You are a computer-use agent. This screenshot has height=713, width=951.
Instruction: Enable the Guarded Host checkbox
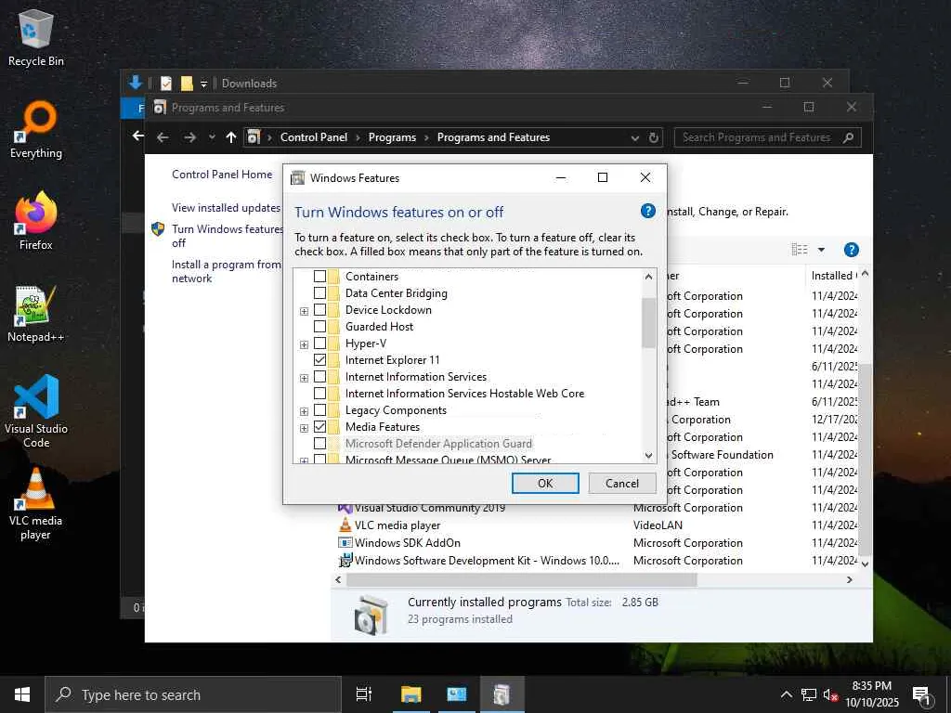pyautogui.click(x=319, y=326)
